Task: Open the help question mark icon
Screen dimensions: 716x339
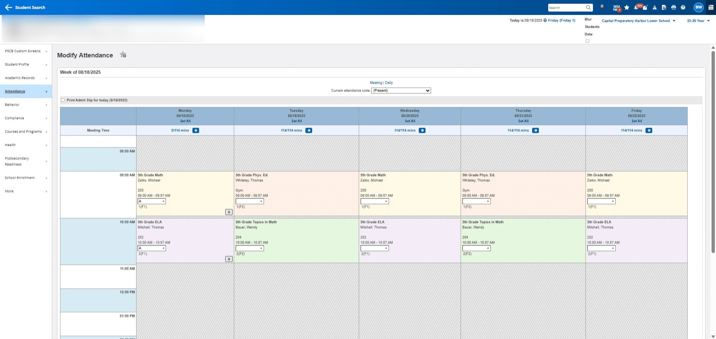Action: pos(683,7)
